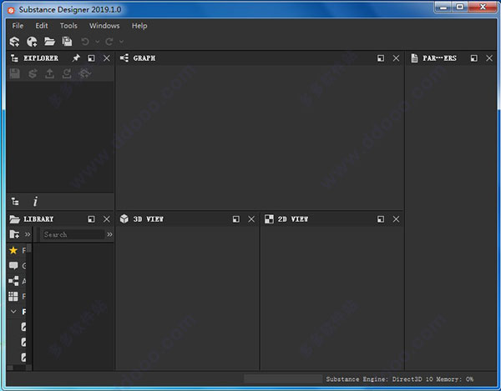Open the Edit menu
The height and width of the screenshot is (391, 501).
point(42,26)
